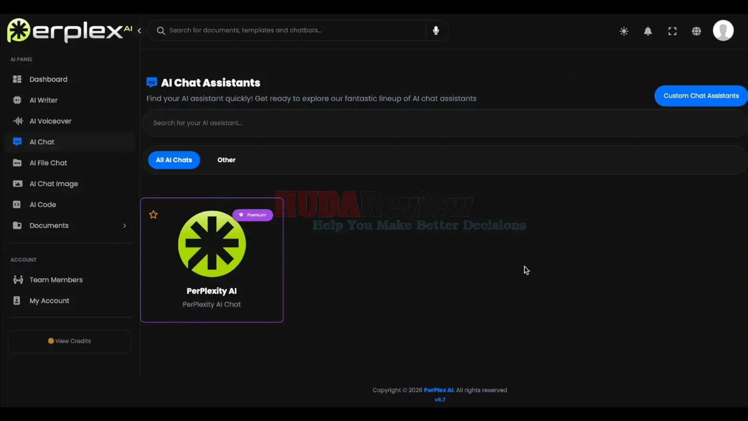The height and width of the screenshot is (421, 748).
Task: Open the language globe menu
Action: (x=696, y=31)
